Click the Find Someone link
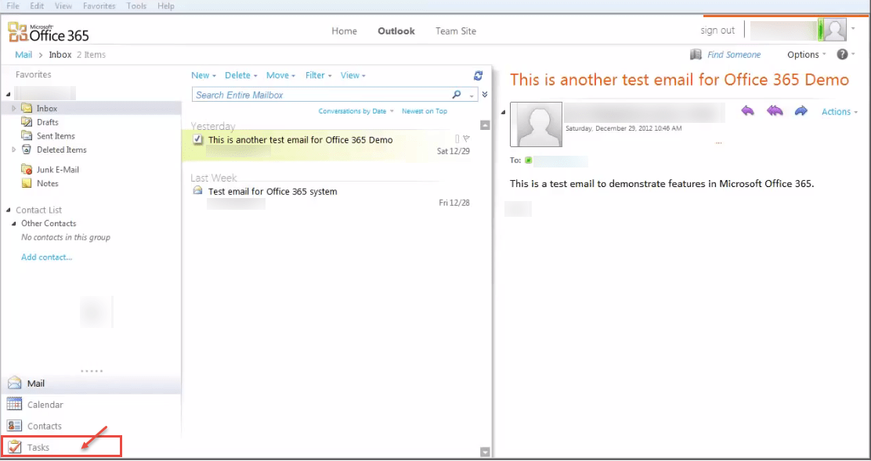The width and height of the screenshot is (871, 461). pyautogui.click(x=734, y=54)
